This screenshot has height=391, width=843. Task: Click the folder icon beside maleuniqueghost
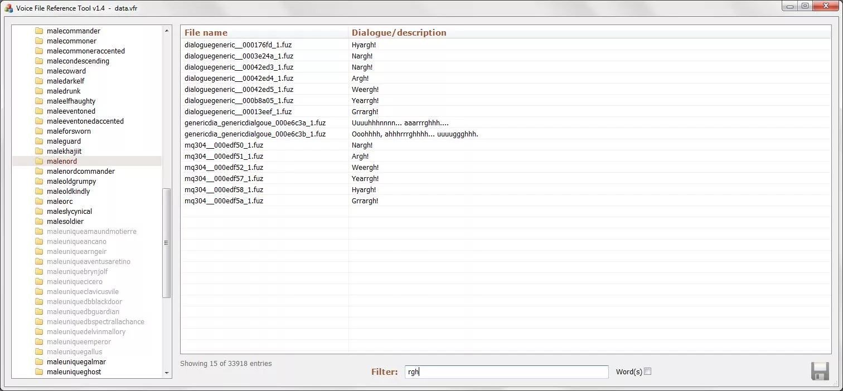(39, 372)
